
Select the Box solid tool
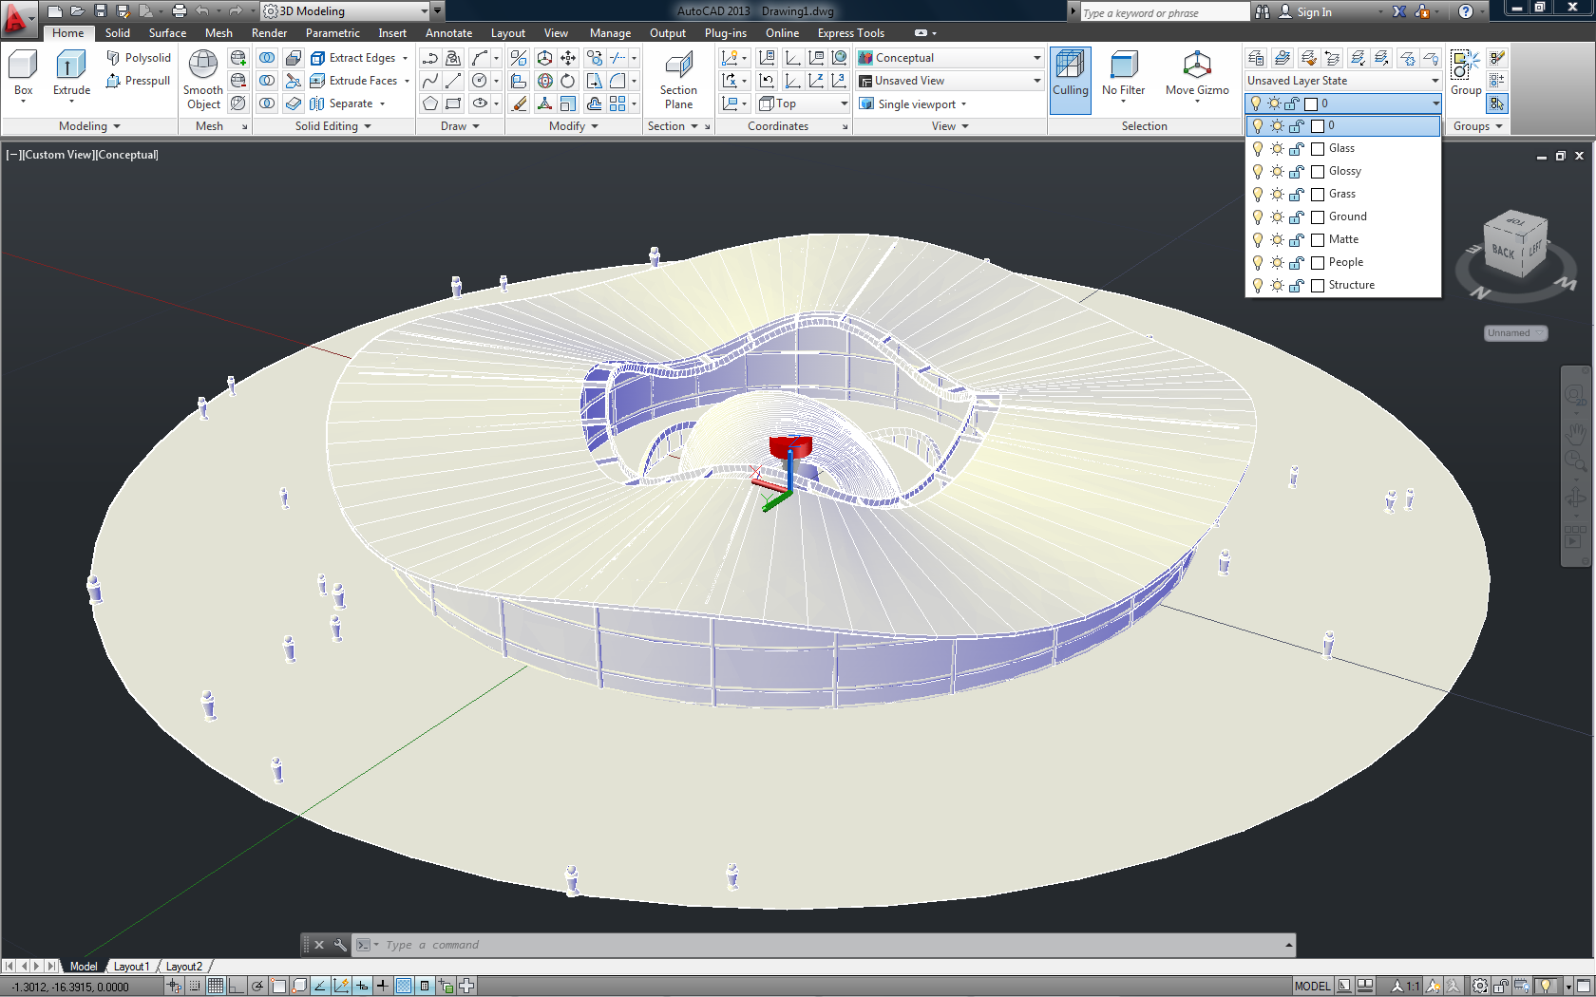pyautogui.click(x=23, y=74)
